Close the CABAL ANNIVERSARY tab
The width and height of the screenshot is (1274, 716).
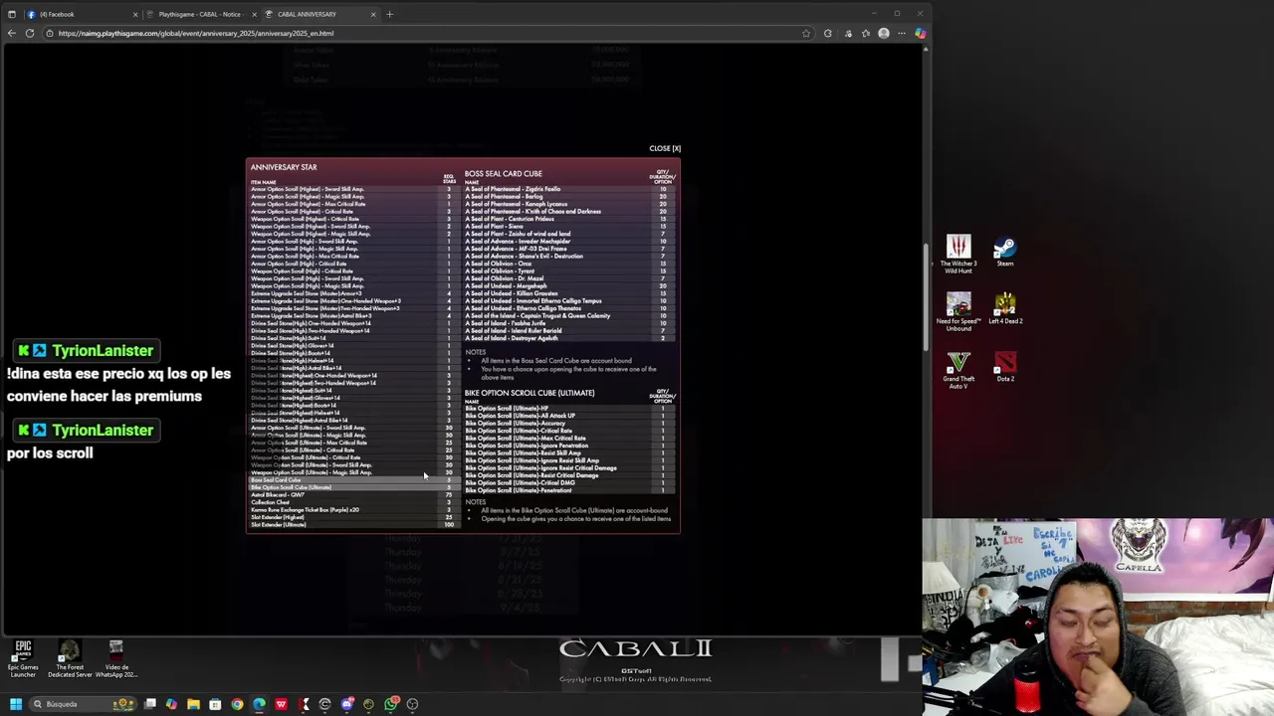[373, 14]
